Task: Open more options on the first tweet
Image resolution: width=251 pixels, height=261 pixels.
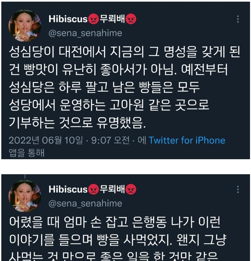Action: click(238, 19)
